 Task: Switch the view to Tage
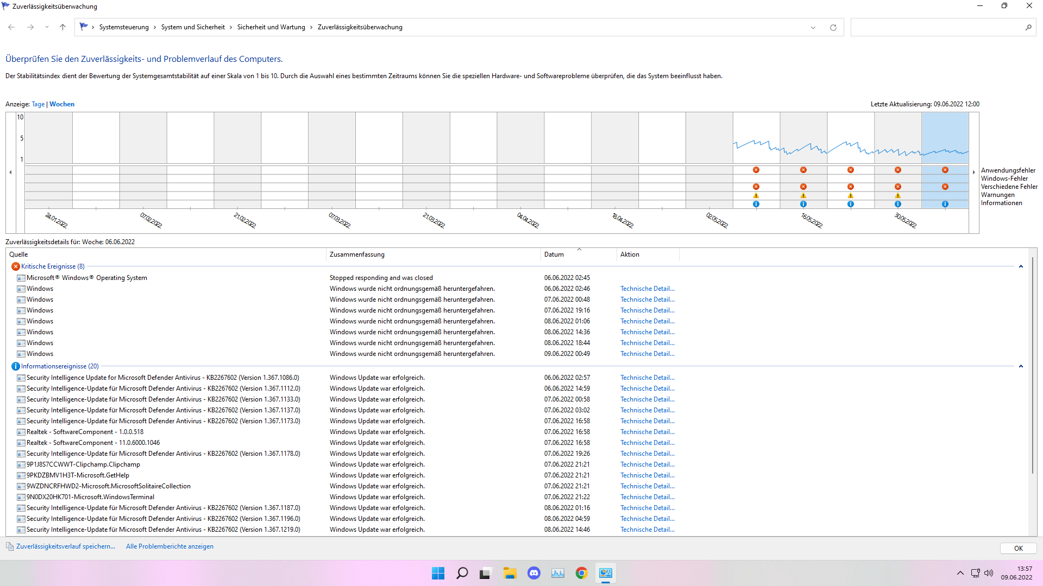[x=38, y=104]
